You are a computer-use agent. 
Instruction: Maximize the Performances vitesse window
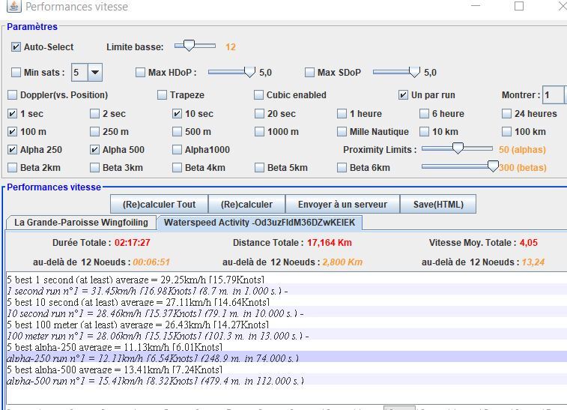pyautogui.click(x=518, y=6)
